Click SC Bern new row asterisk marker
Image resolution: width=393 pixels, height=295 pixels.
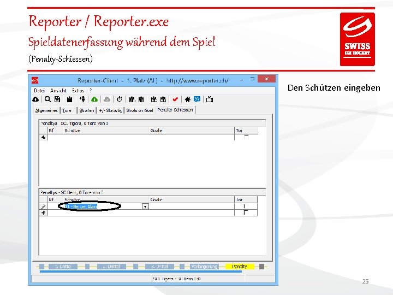coord(43,213)
